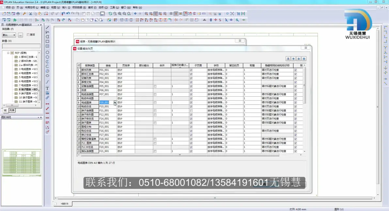Select tree page 3 电缆图表
This screenshot has height=211, width=389.
coord(28,69)
